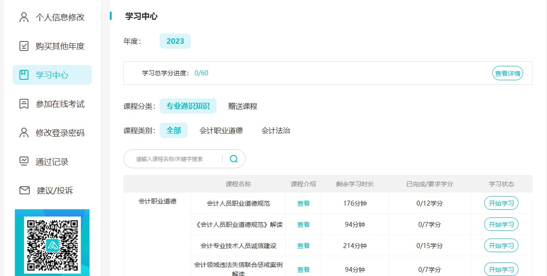Click the book icon beside 学习中心
547x276 pixels.
(x=24, y=75)
